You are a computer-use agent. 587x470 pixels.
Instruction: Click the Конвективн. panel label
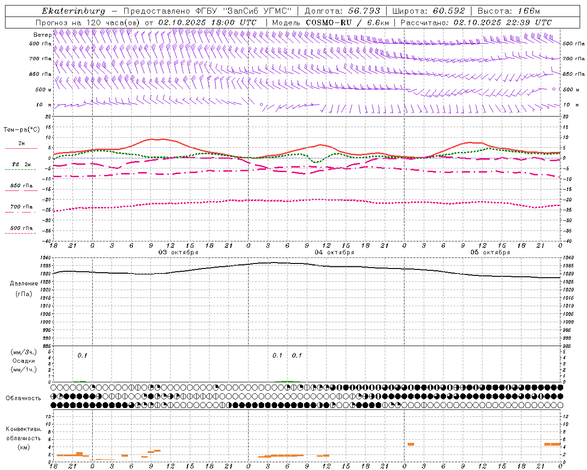tap(24, 429)
